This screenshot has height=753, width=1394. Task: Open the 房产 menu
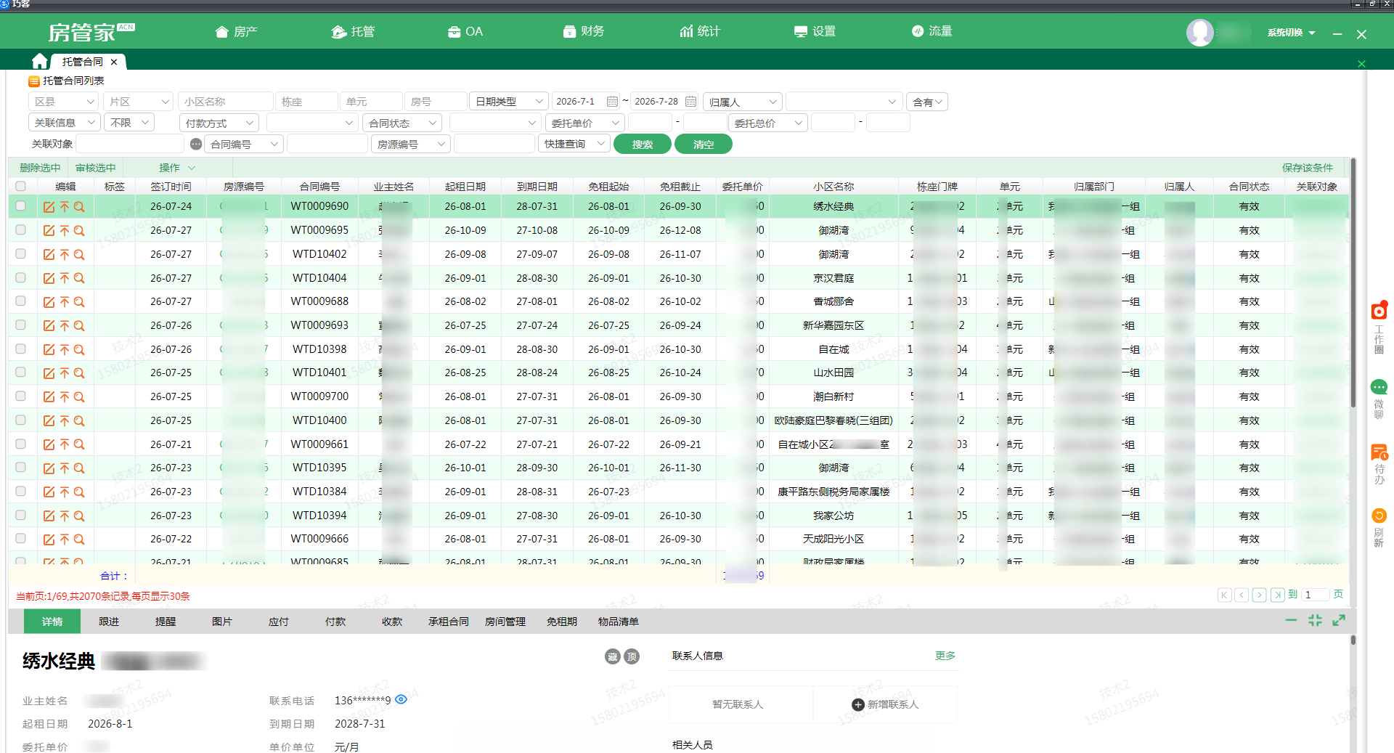[x=237, y=32]
